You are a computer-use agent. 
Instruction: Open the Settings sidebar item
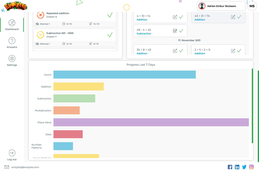point(12,60)
